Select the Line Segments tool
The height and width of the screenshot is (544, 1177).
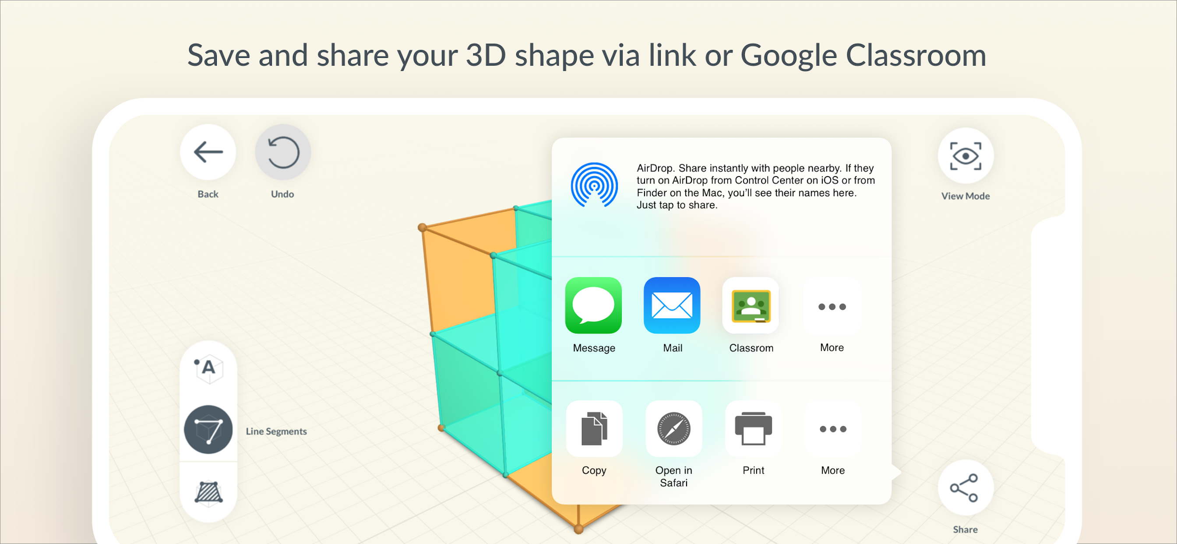coord(208,430)
